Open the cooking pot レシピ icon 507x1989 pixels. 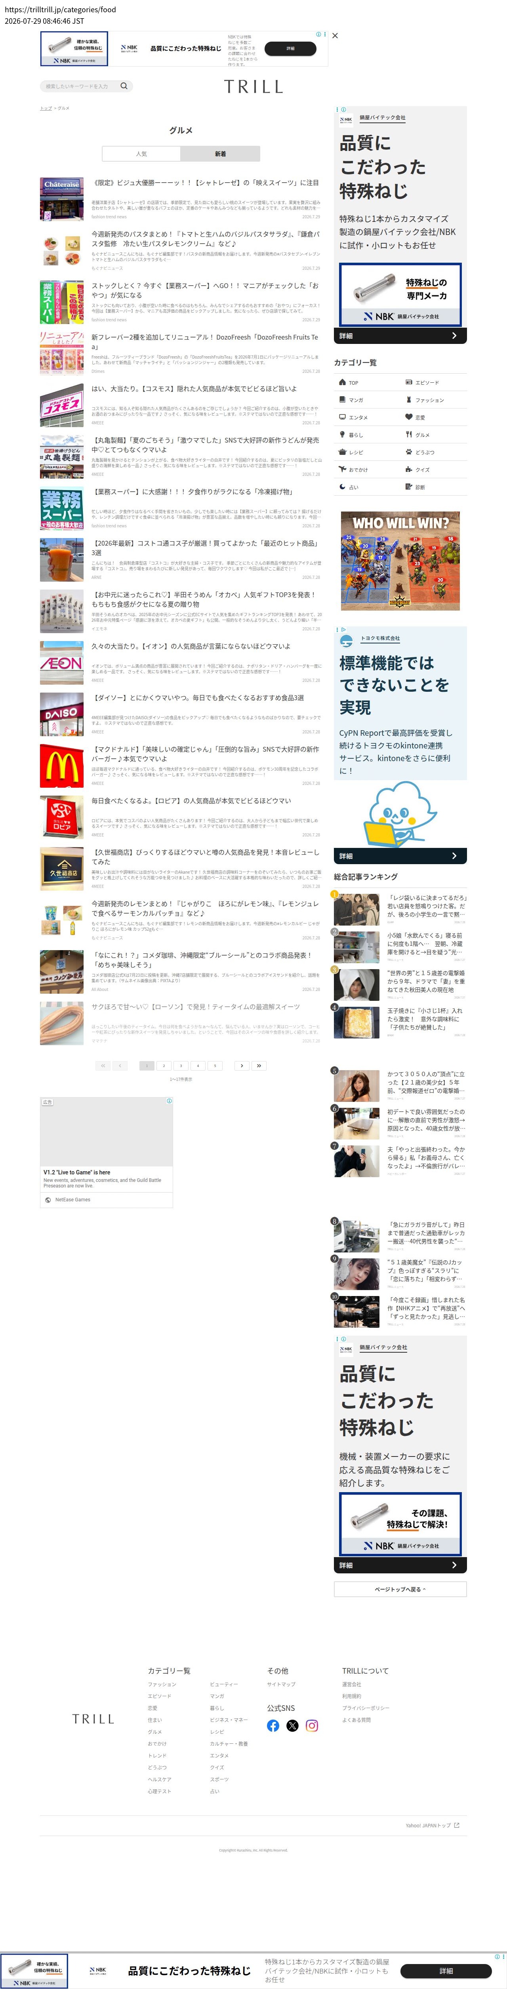(x=342, y=452)
